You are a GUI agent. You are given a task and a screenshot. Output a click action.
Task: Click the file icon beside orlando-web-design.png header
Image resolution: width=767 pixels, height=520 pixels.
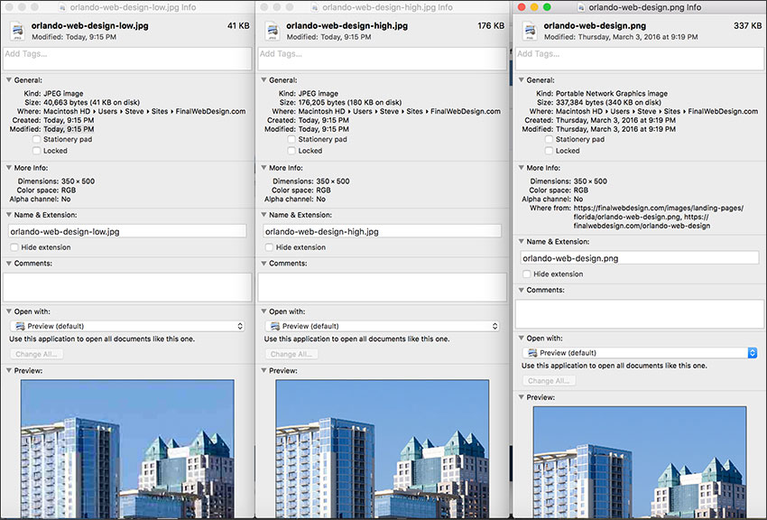(x=530, y=31)
